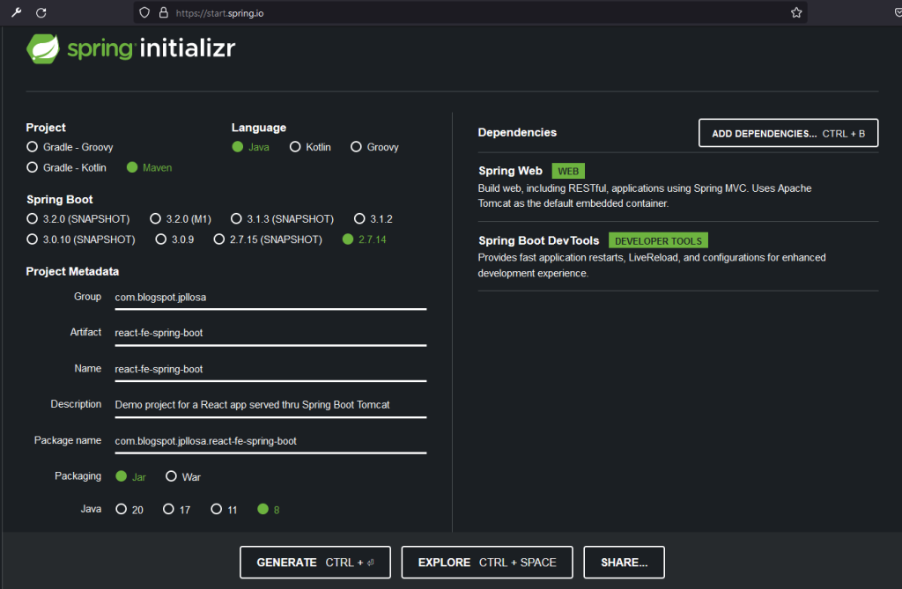Click the browser reload icon
Screen dimensions: 902x589
coord(41,12)
